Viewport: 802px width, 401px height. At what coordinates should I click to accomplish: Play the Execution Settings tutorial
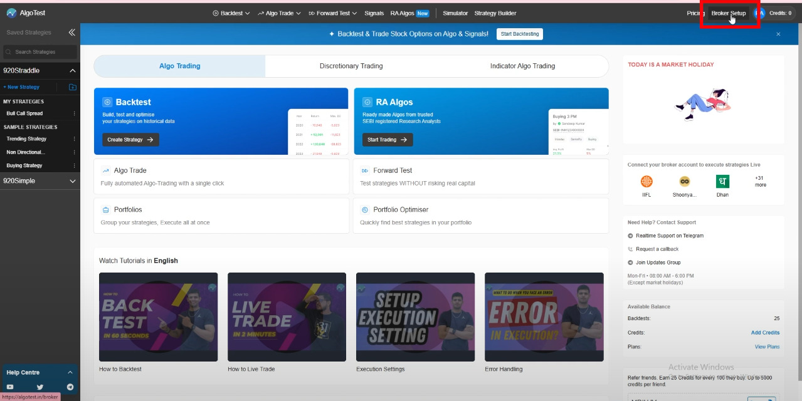tap(415, 317)
